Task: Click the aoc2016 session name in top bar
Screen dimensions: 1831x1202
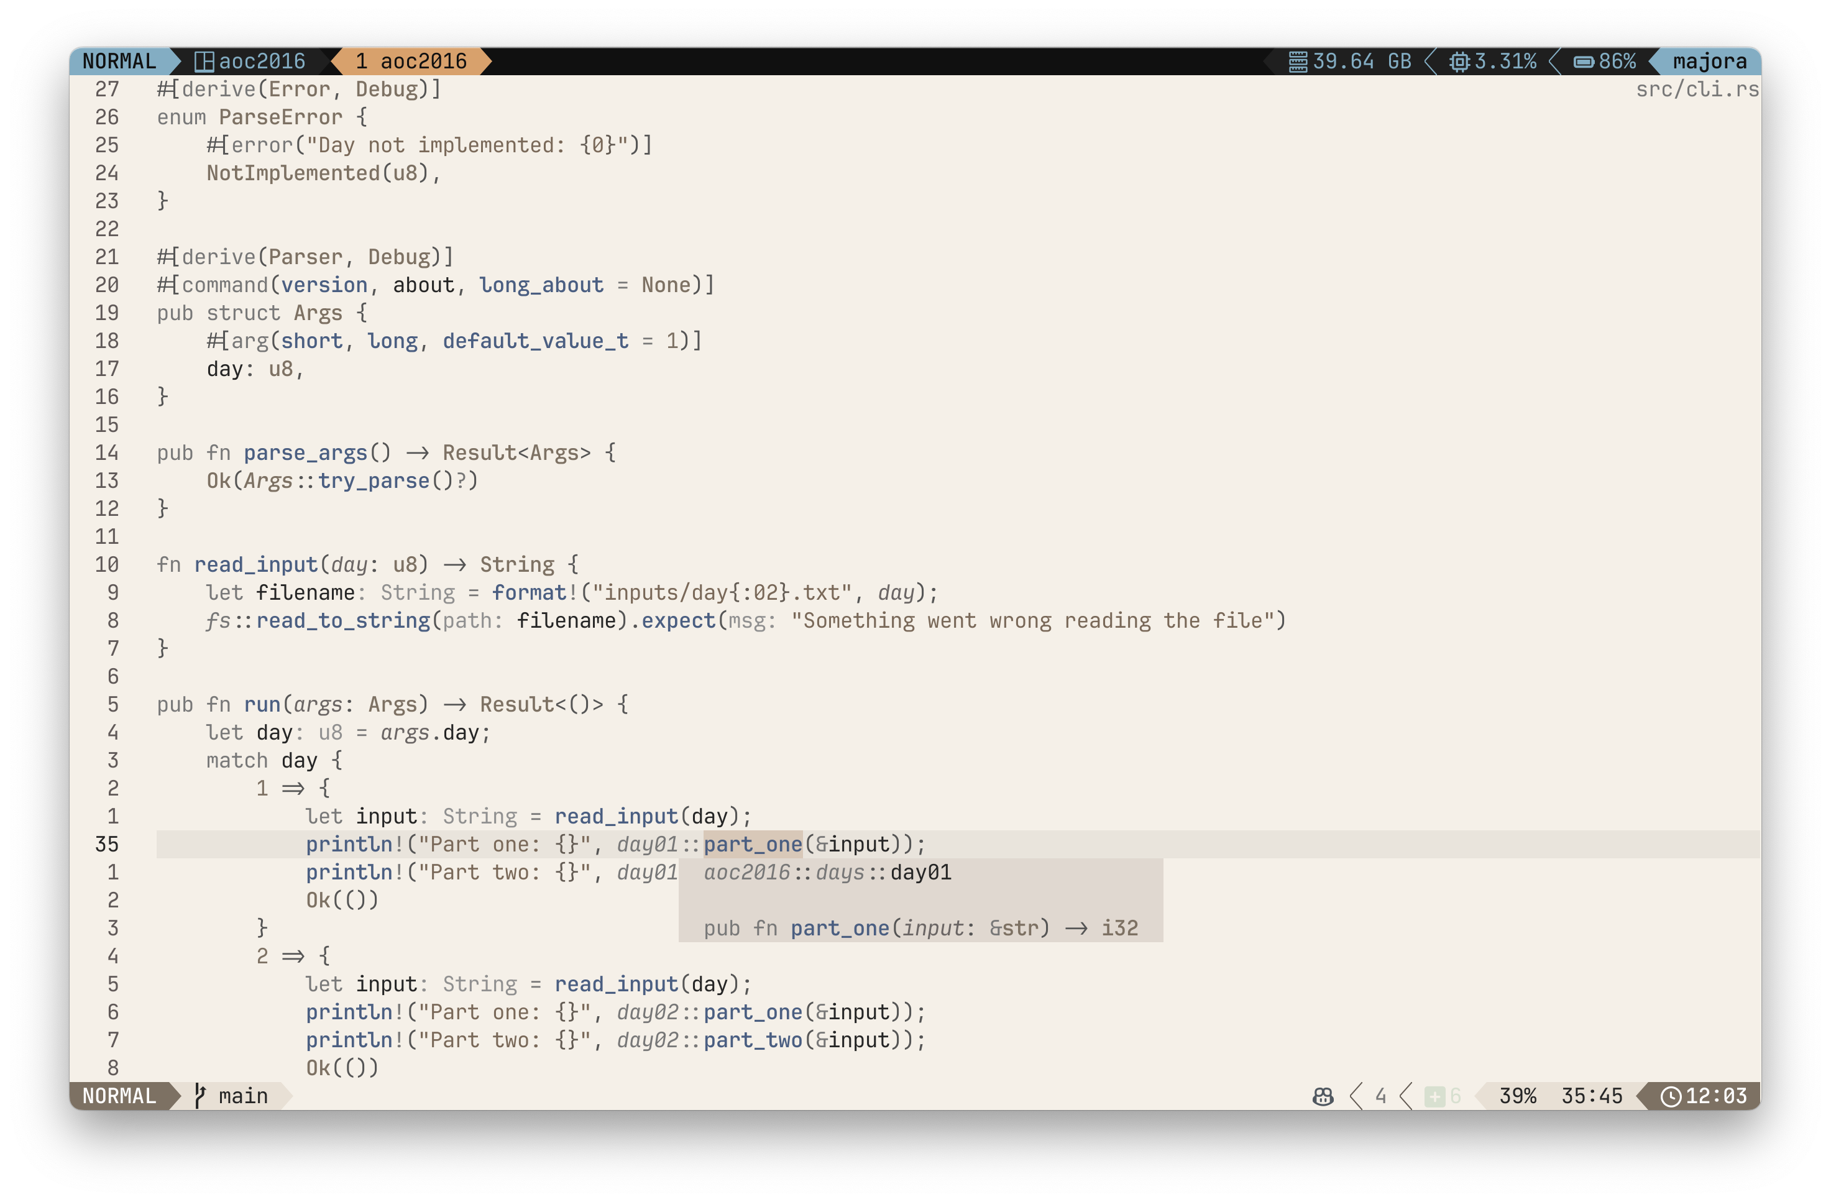Action: tap(262, 62)
